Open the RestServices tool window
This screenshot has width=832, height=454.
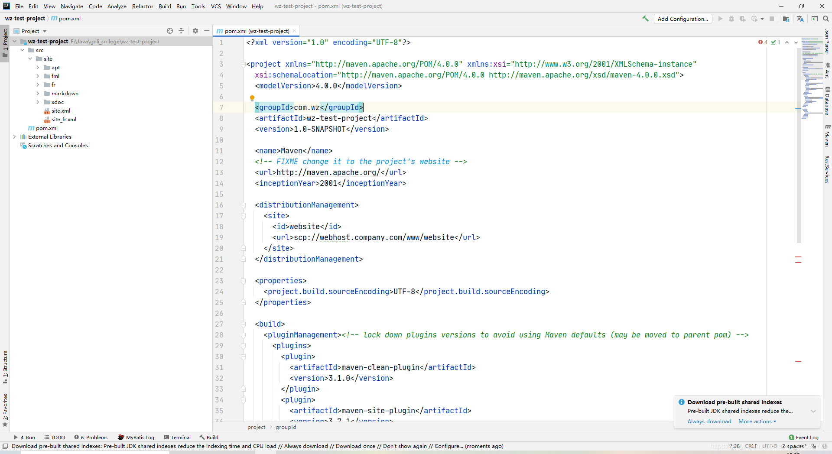[827, 169]
